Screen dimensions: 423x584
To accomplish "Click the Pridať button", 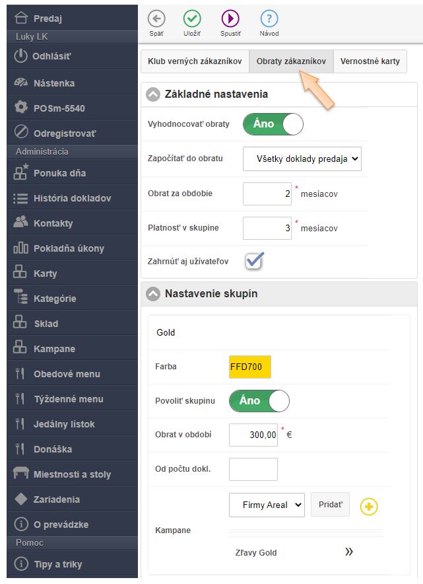I will coord(330,505).
